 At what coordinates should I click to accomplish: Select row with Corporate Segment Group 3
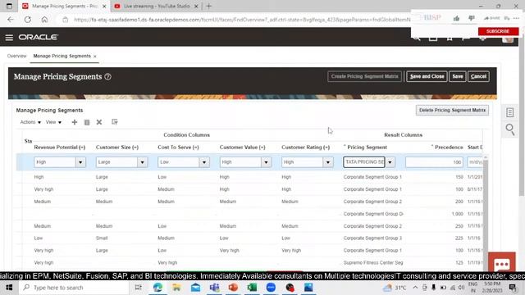click(x=249, y=238)
